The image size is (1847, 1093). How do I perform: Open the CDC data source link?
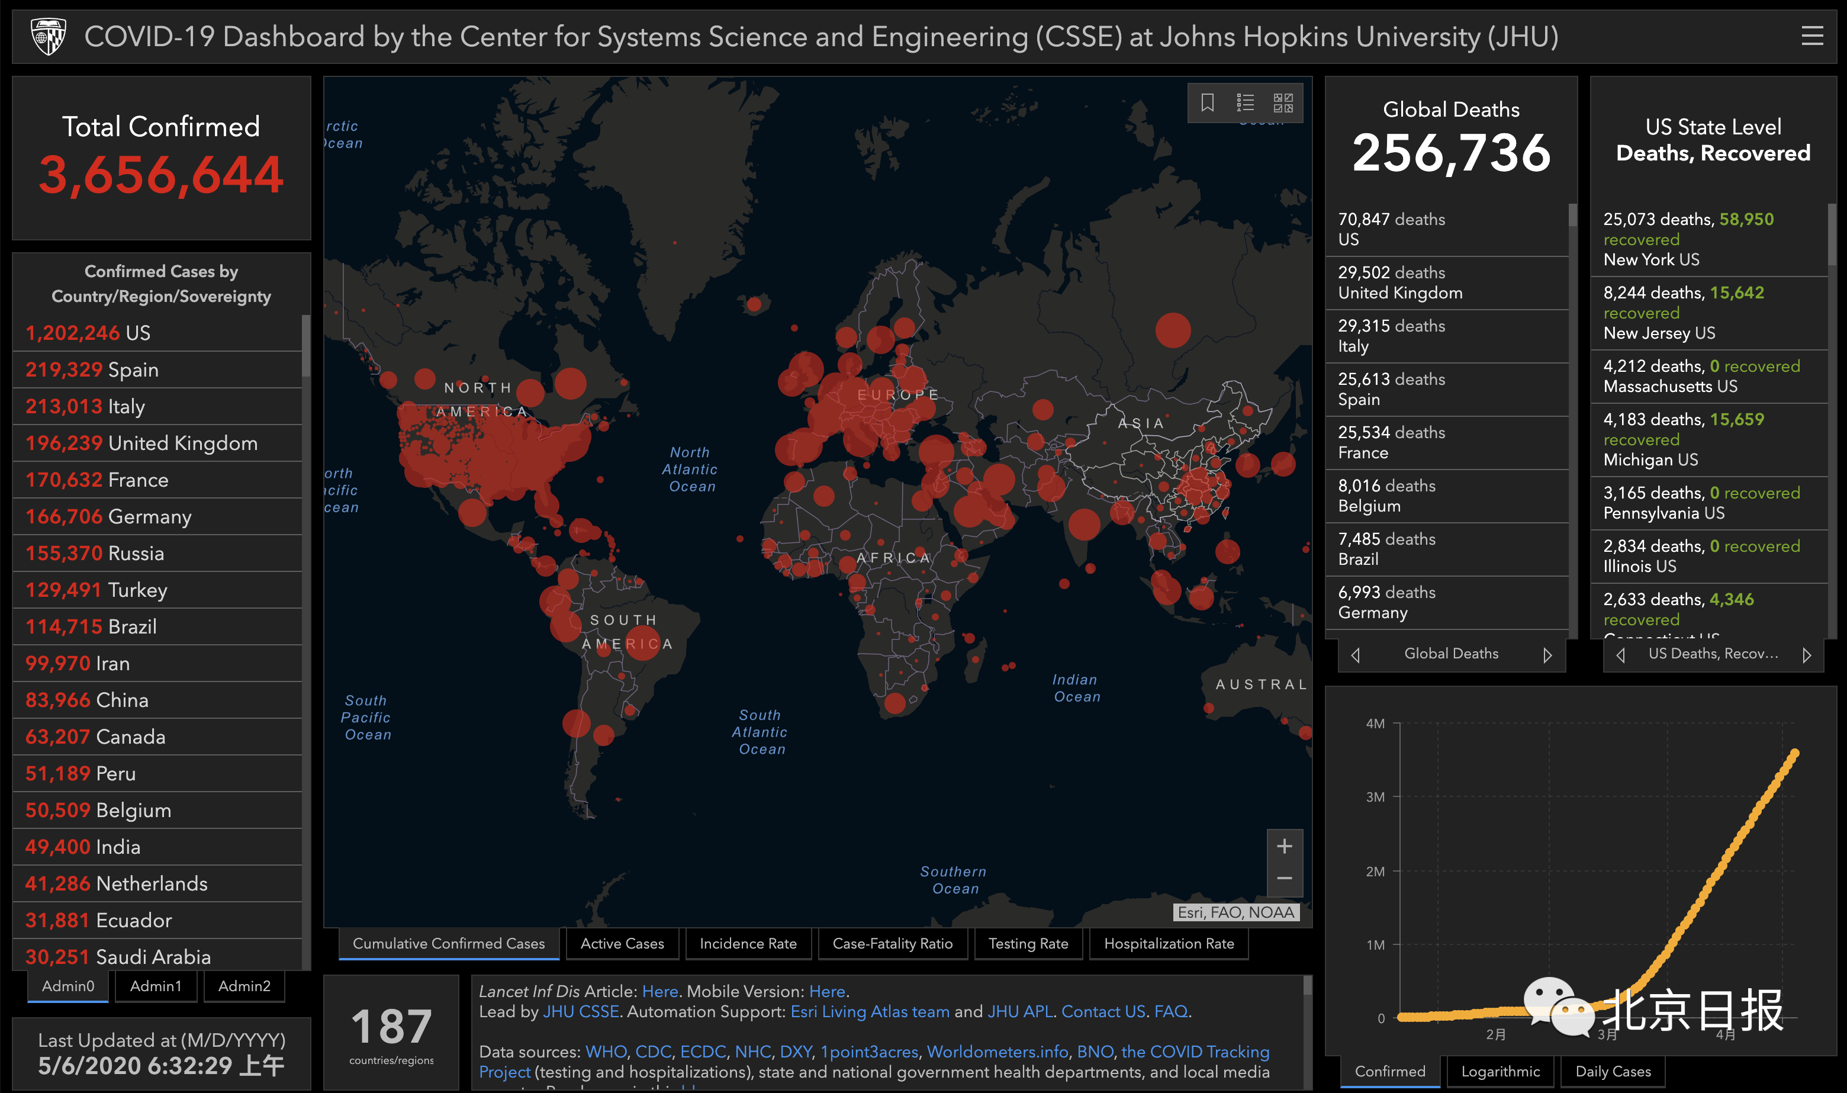(653, 1052)
